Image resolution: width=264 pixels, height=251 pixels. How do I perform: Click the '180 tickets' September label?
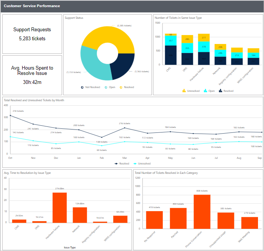[256, 137]
